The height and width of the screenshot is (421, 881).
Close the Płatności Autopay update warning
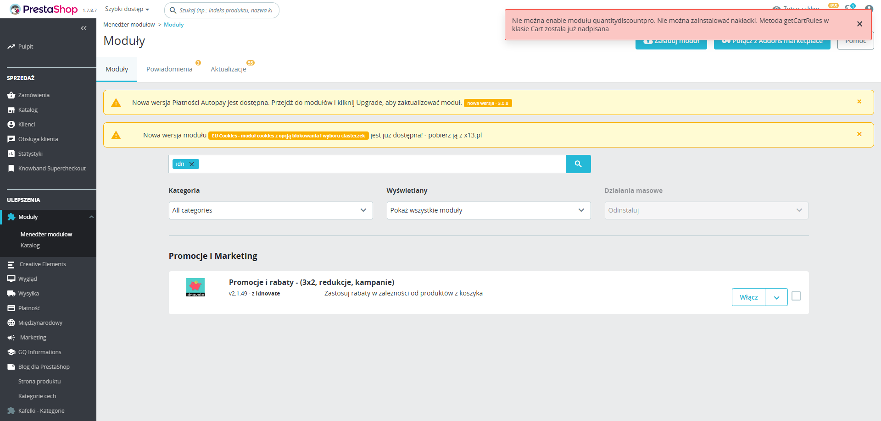tap(859, 102)
